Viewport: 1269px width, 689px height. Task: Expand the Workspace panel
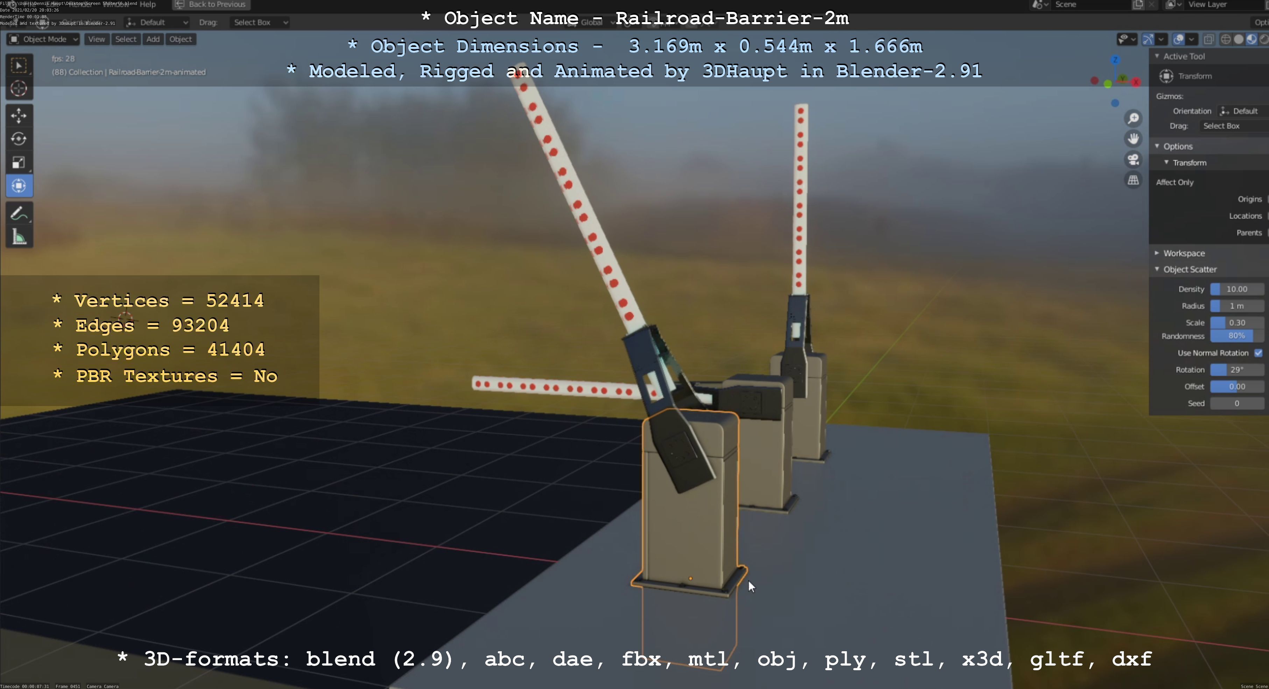pyautogui.click(x=1157, y=253)
